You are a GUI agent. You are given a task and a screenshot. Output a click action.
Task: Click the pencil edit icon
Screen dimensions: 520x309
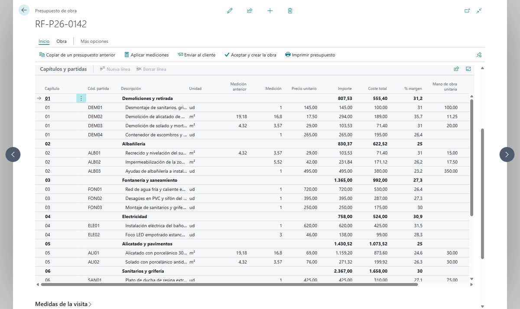[230, 11]
